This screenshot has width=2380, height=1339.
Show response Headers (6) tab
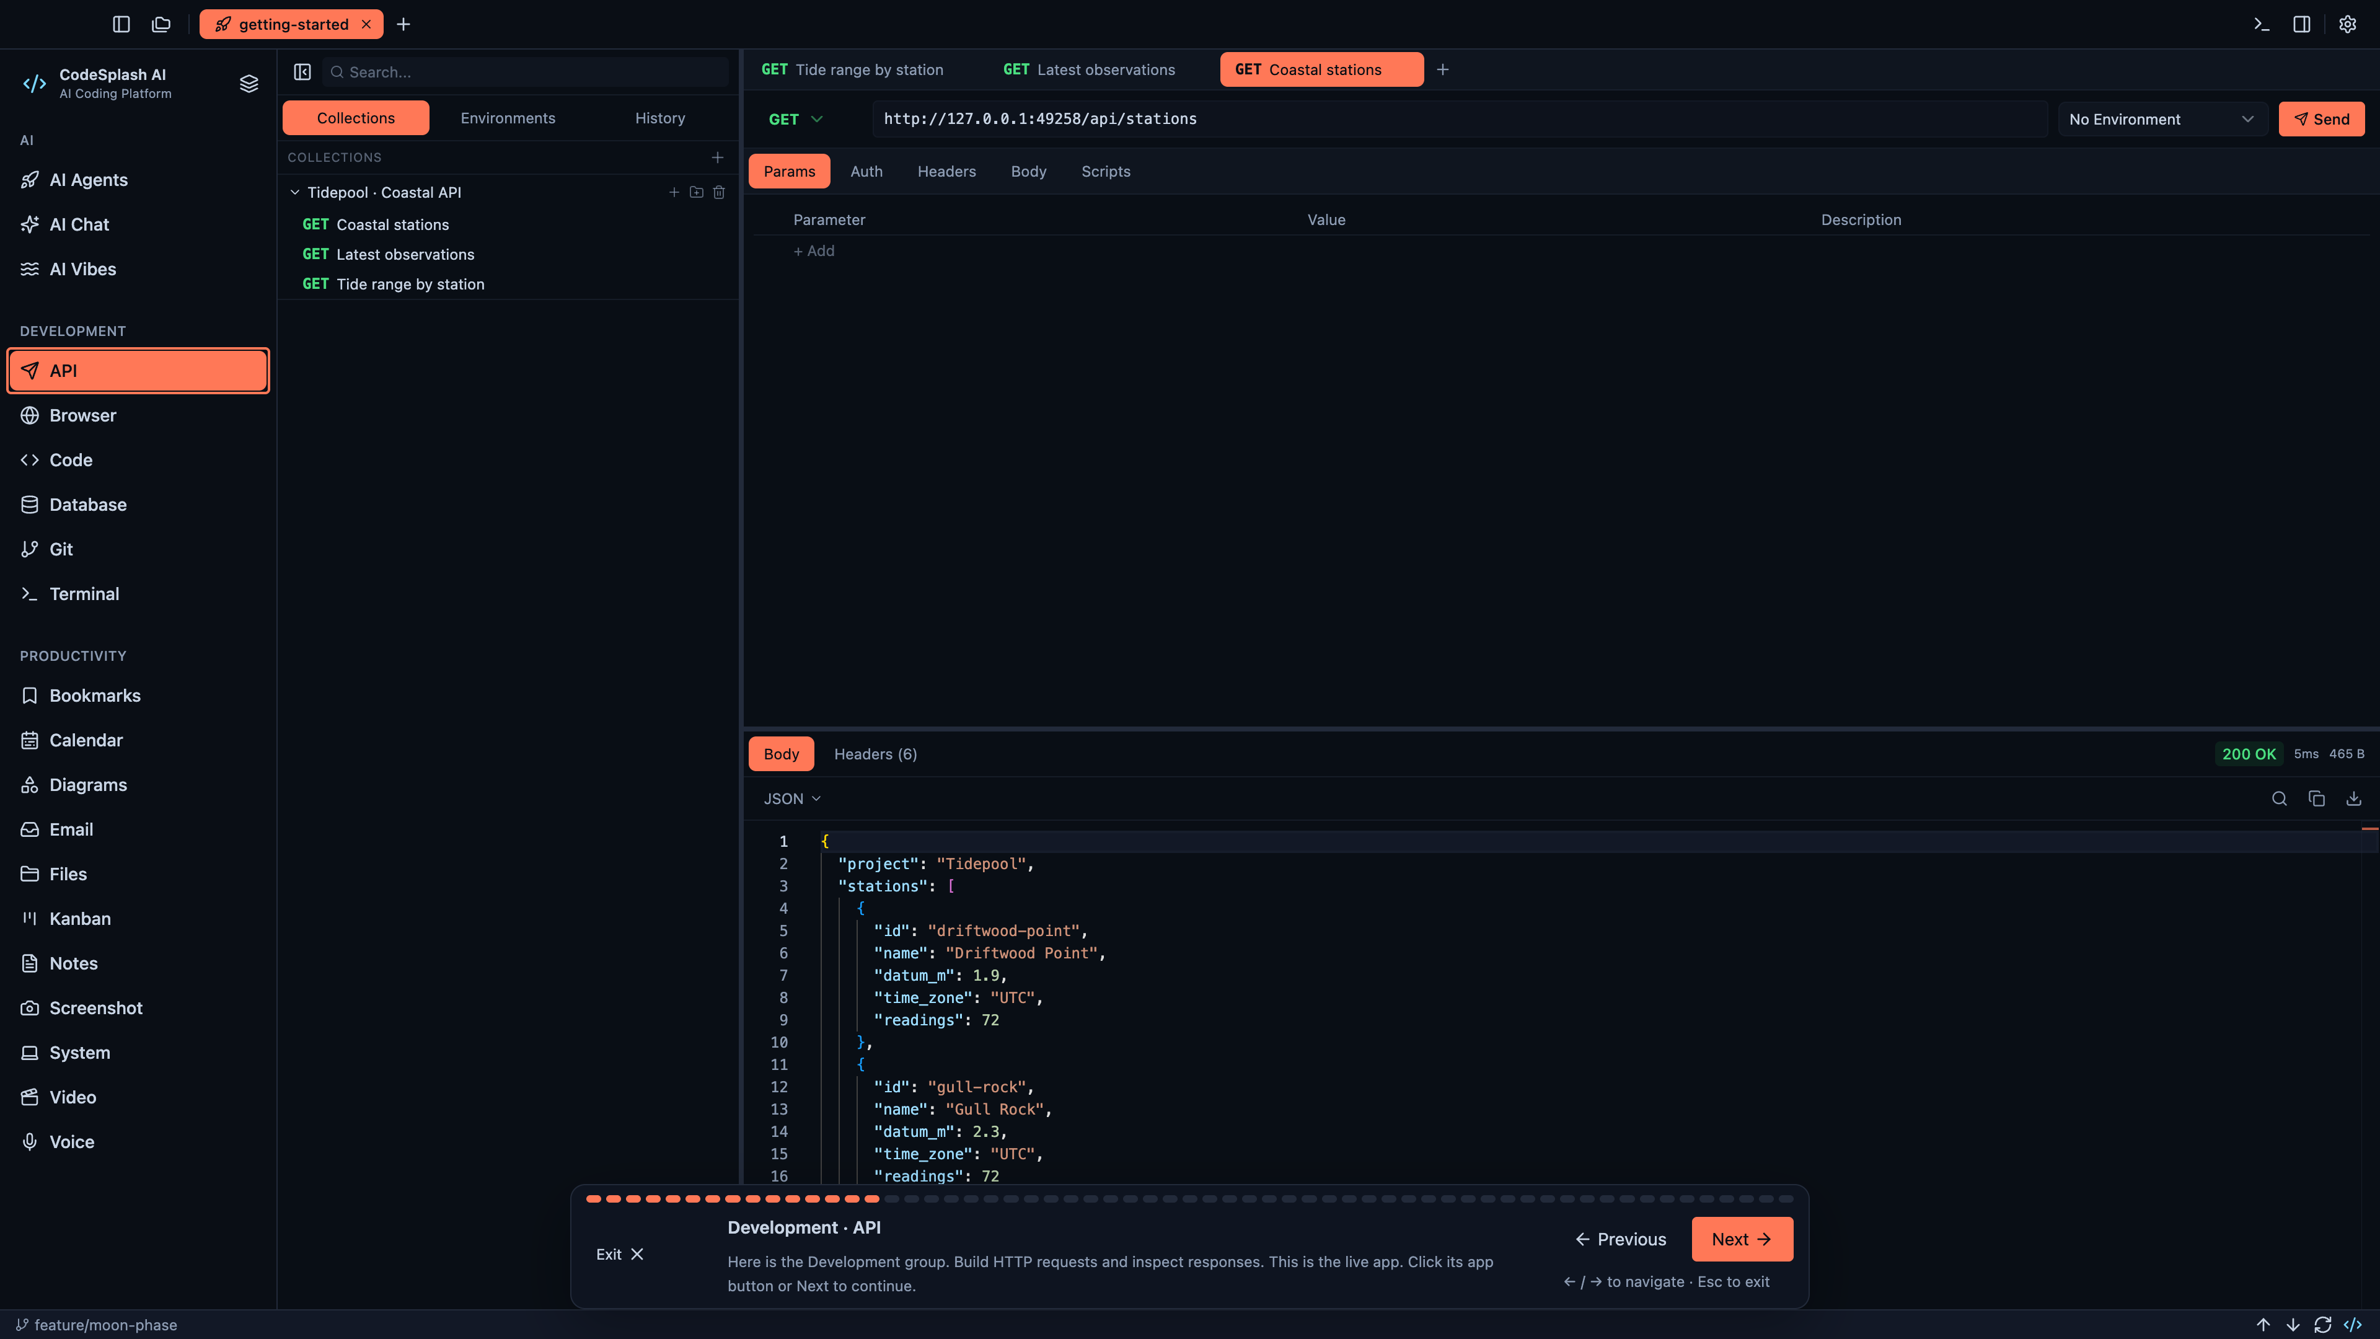point(875,754)
